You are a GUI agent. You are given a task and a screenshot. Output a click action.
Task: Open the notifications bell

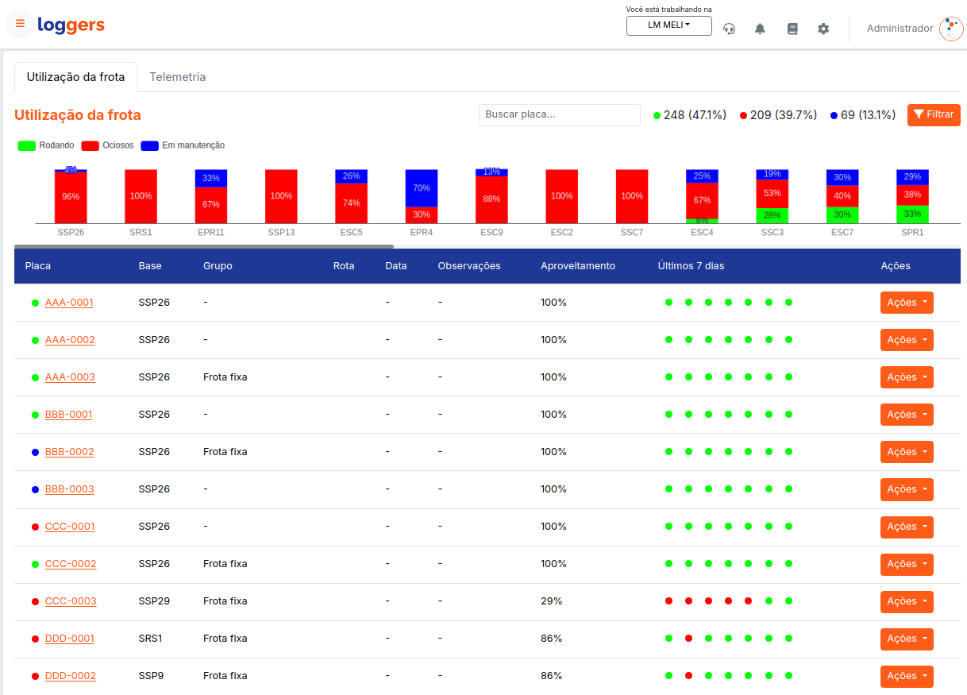tap(760, 29)
